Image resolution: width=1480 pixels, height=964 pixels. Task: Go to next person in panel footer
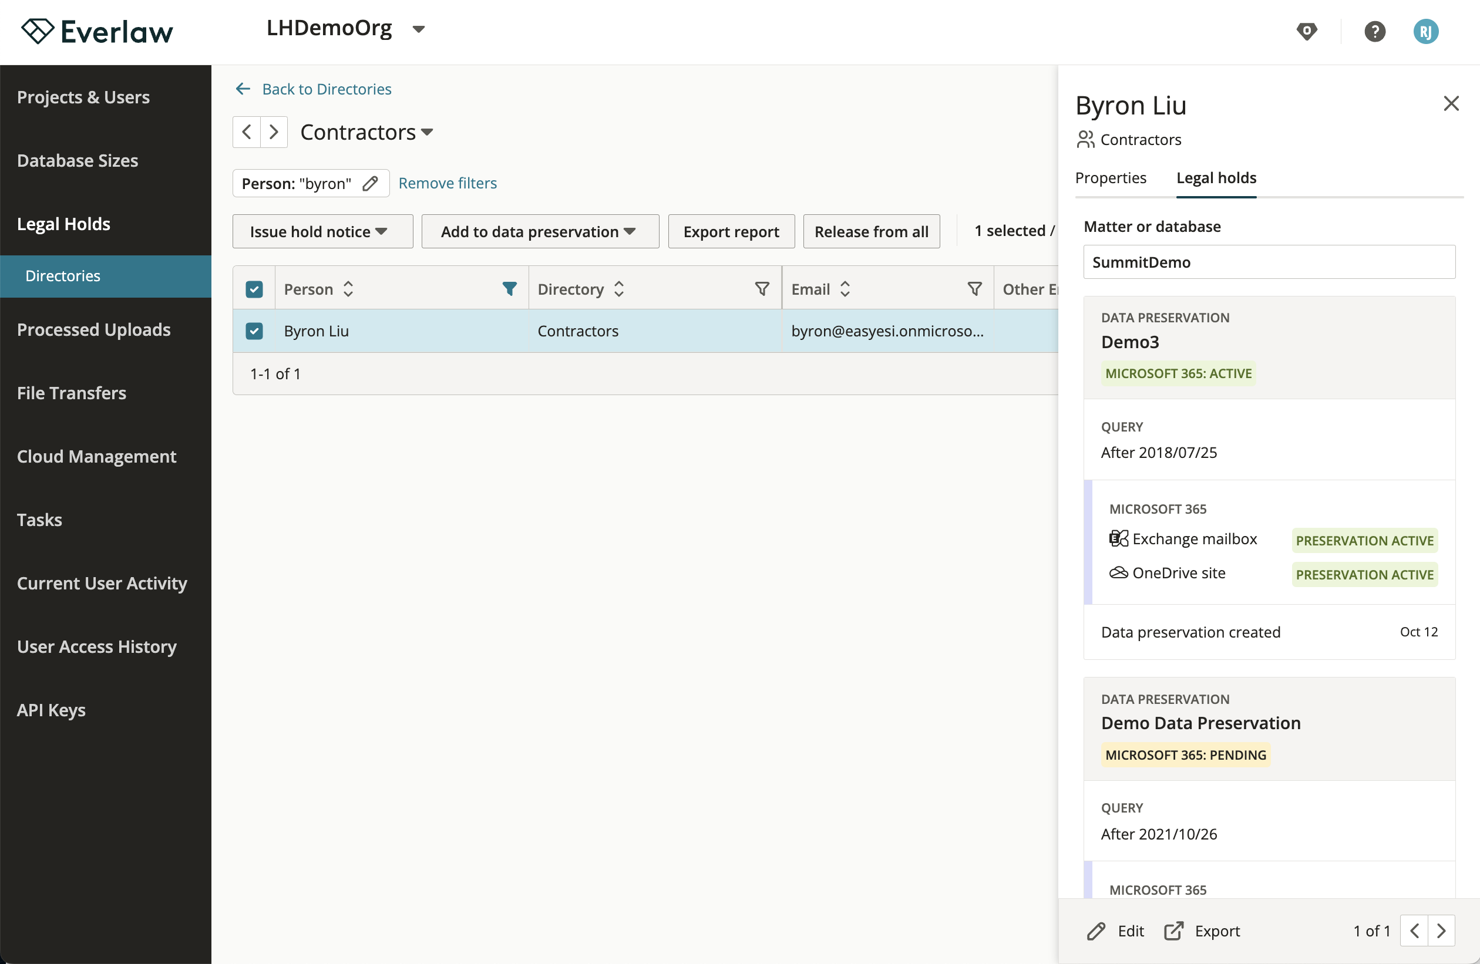coord(1441,931)
